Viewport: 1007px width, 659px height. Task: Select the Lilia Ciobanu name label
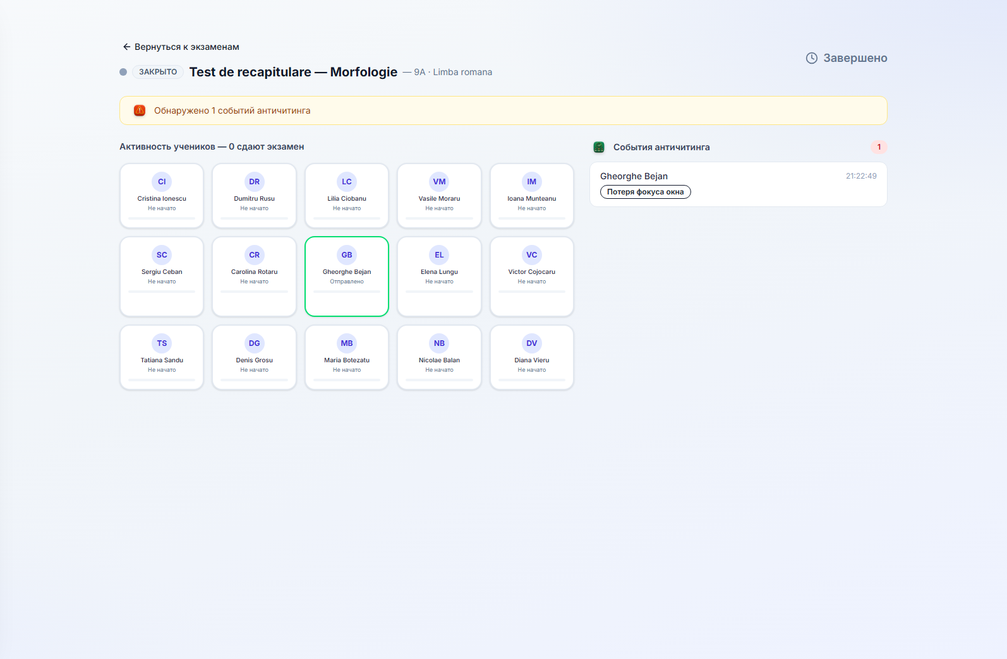(347, 199)
